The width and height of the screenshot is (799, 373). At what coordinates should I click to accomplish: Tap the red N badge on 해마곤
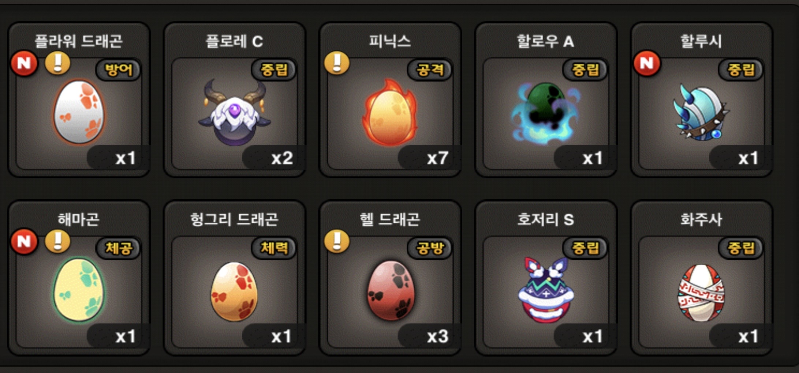[24, 242]
